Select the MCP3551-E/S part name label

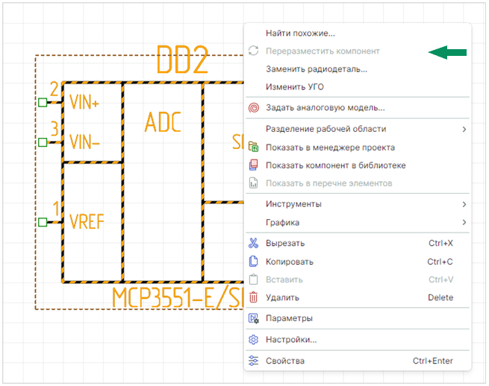[x=178, y=298]
